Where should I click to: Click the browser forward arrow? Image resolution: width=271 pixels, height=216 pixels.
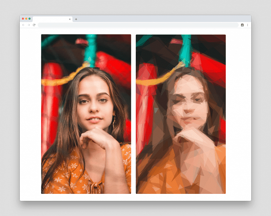(29, 25)
